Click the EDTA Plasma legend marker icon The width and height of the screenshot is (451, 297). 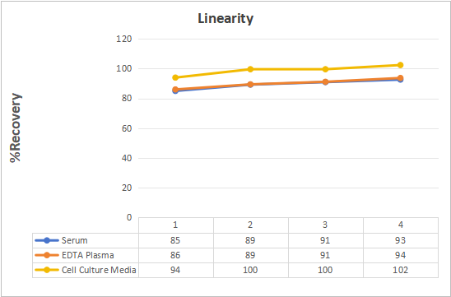[x=47, y=255]
